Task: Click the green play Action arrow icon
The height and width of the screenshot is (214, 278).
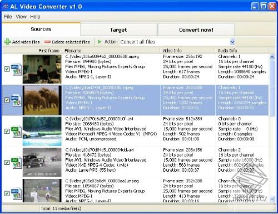Action: tap(100, 42)
